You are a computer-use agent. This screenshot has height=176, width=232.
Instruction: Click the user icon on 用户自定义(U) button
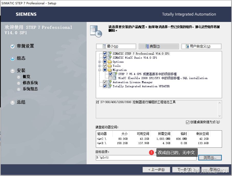pyautogui.click(x=187, y=46)
